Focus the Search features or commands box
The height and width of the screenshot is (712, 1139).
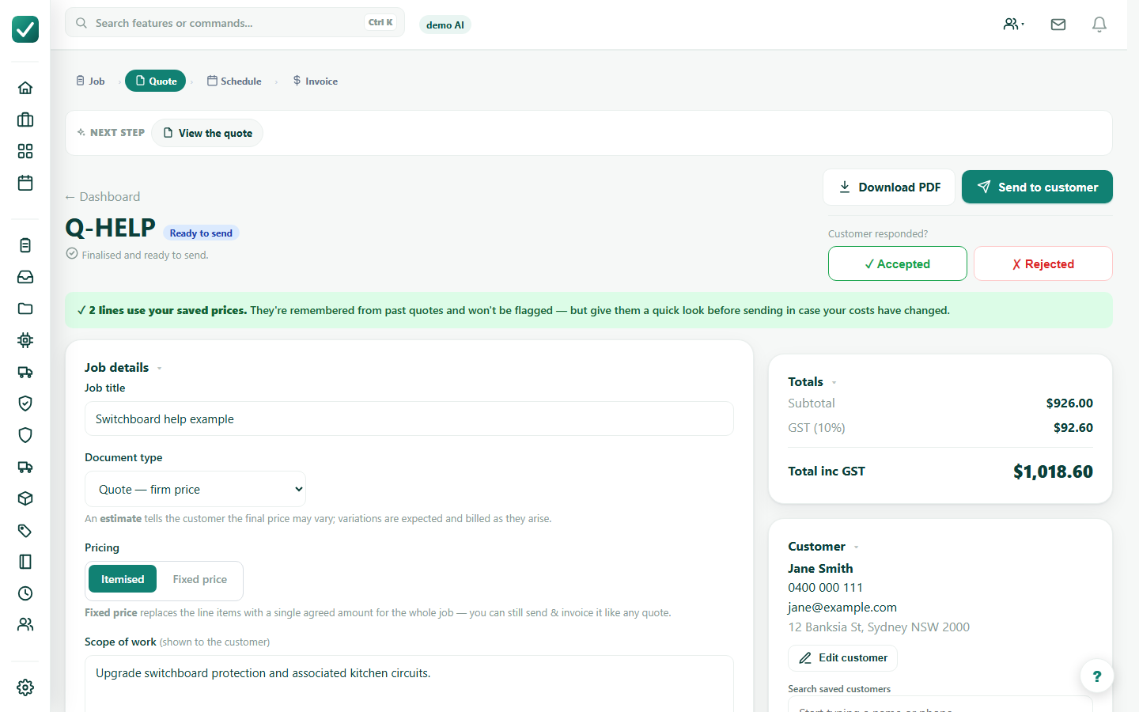click(x=235, y=23)
